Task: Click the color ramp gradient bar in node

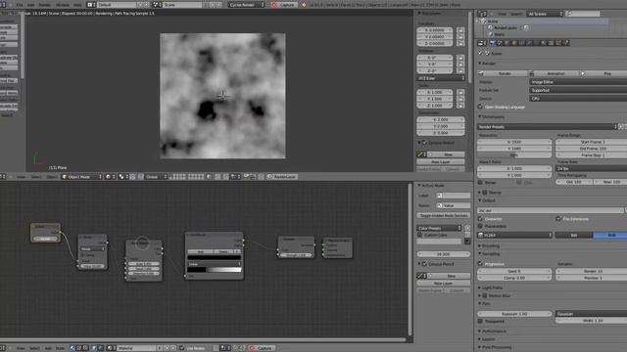Action: click(215, 270)
